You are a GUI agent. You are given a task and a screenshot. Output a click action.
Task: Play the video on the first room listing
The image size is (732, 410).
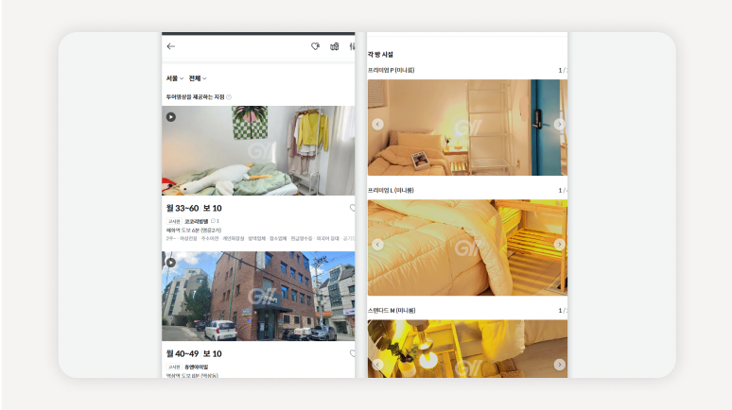(171, 117)
